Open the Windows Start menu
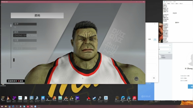This screenshot has width=193, height=108. (2, 106)
